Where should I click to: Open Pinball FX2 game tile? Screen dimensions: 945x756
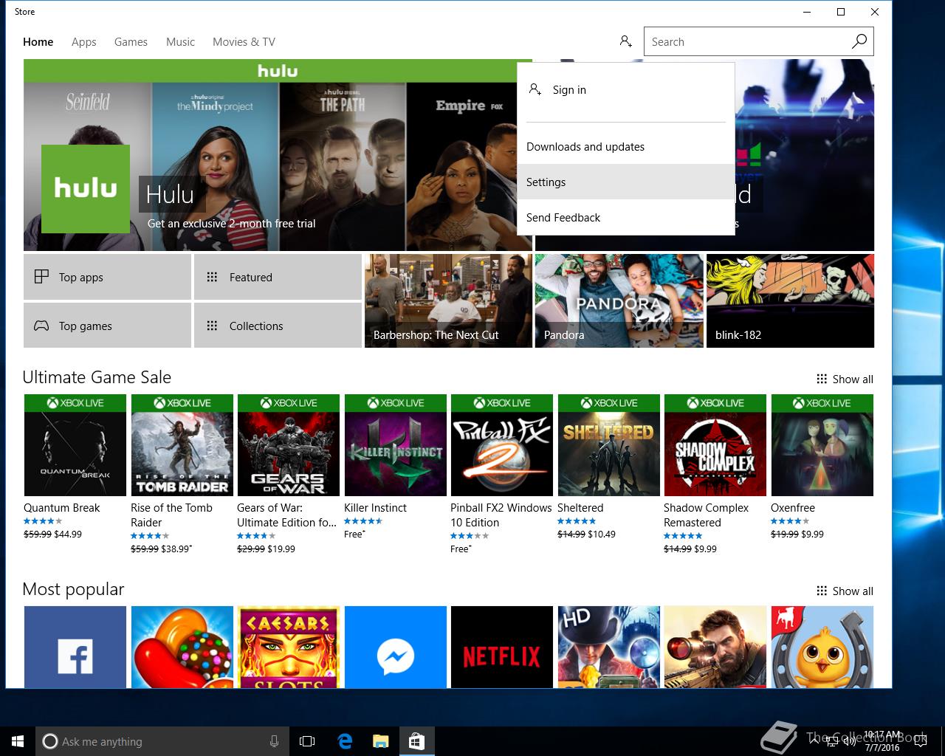coord(502,445)
